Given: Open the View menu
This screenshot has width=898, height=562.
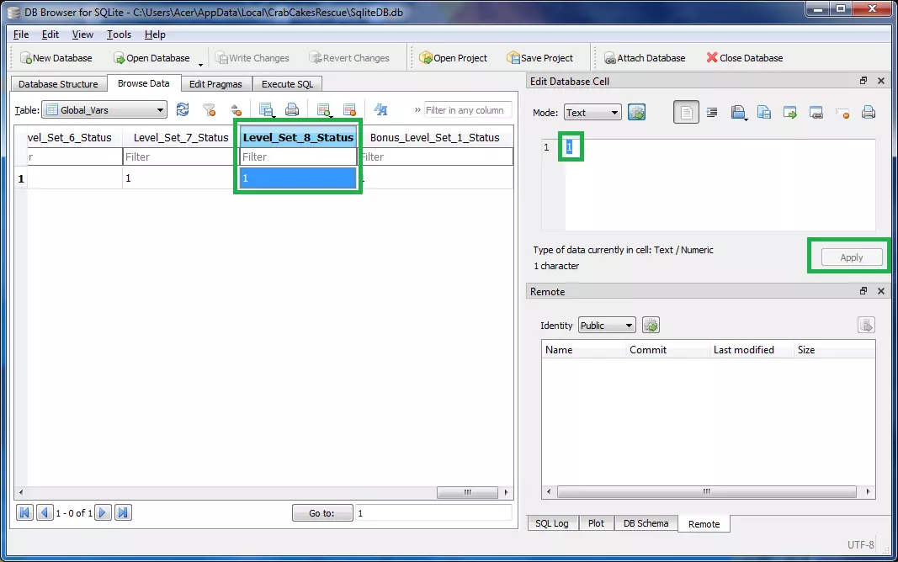Looking at the screenshot, I should [82, 34].
